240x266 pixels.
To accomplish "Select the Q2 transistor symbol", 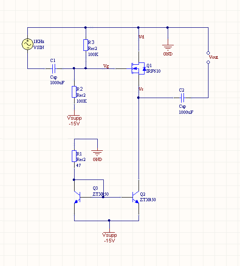I will [136, 197].
